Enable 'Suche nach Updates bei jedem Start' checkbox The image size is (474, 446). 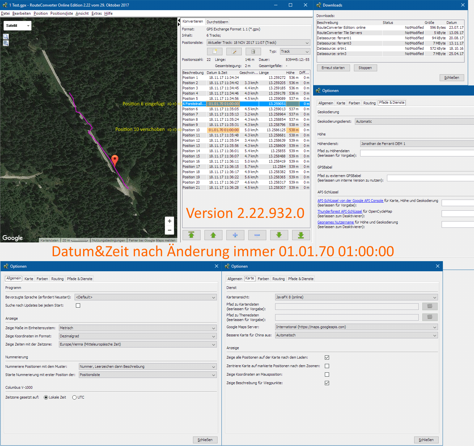(78, 306)
